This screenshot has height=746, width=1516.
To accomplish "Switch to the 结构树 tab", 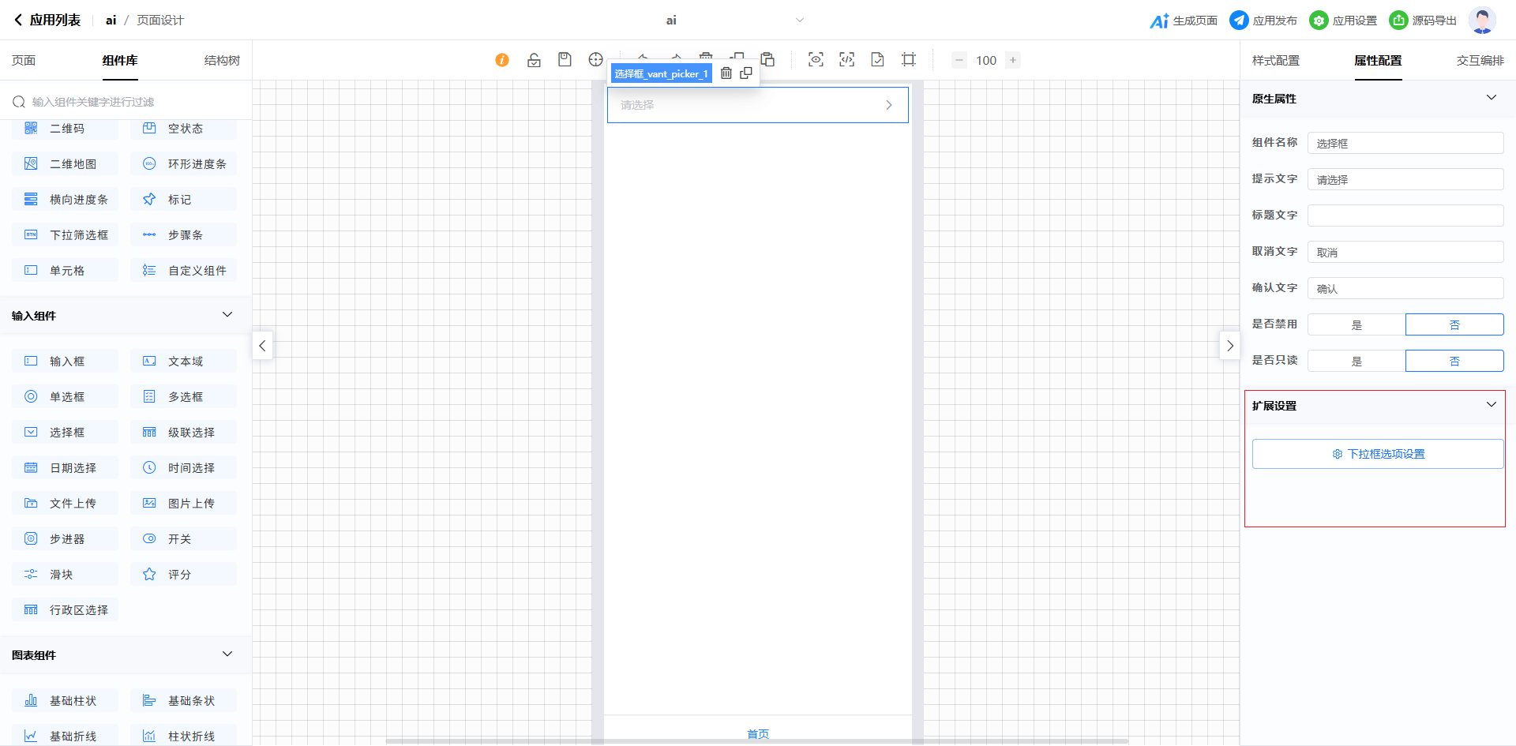I will [222, 61].
